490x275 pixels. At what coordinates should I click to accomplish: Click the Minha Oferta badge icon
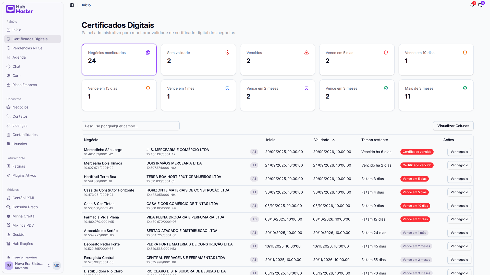[x=8, y=216]
